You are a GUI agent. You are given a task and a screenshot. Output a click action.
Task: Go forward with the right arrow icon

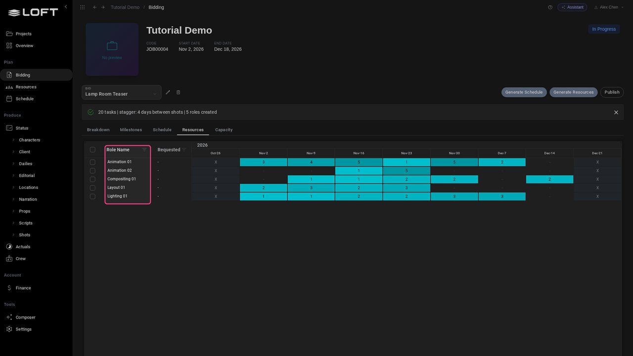coord(103,7)
